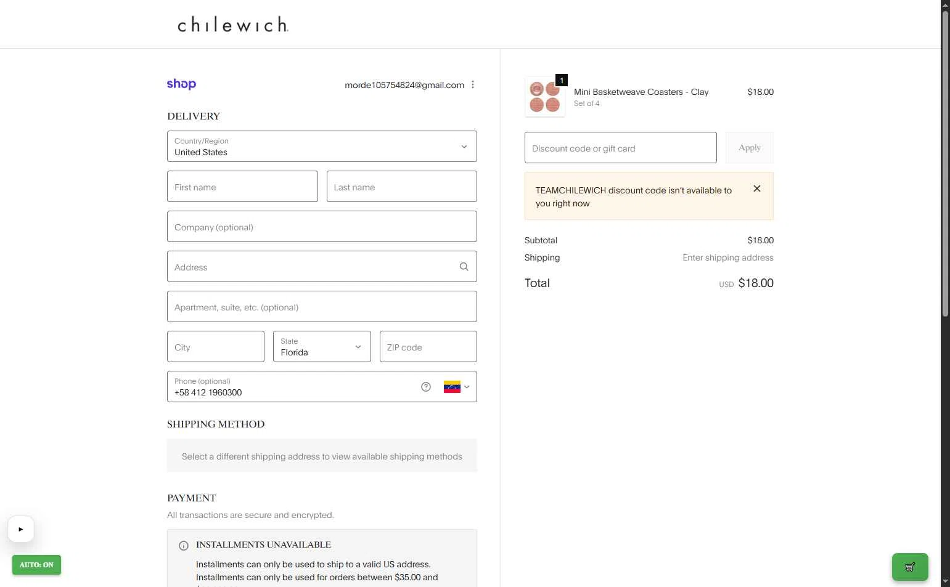Click into the Address field

tap(322, 267)
